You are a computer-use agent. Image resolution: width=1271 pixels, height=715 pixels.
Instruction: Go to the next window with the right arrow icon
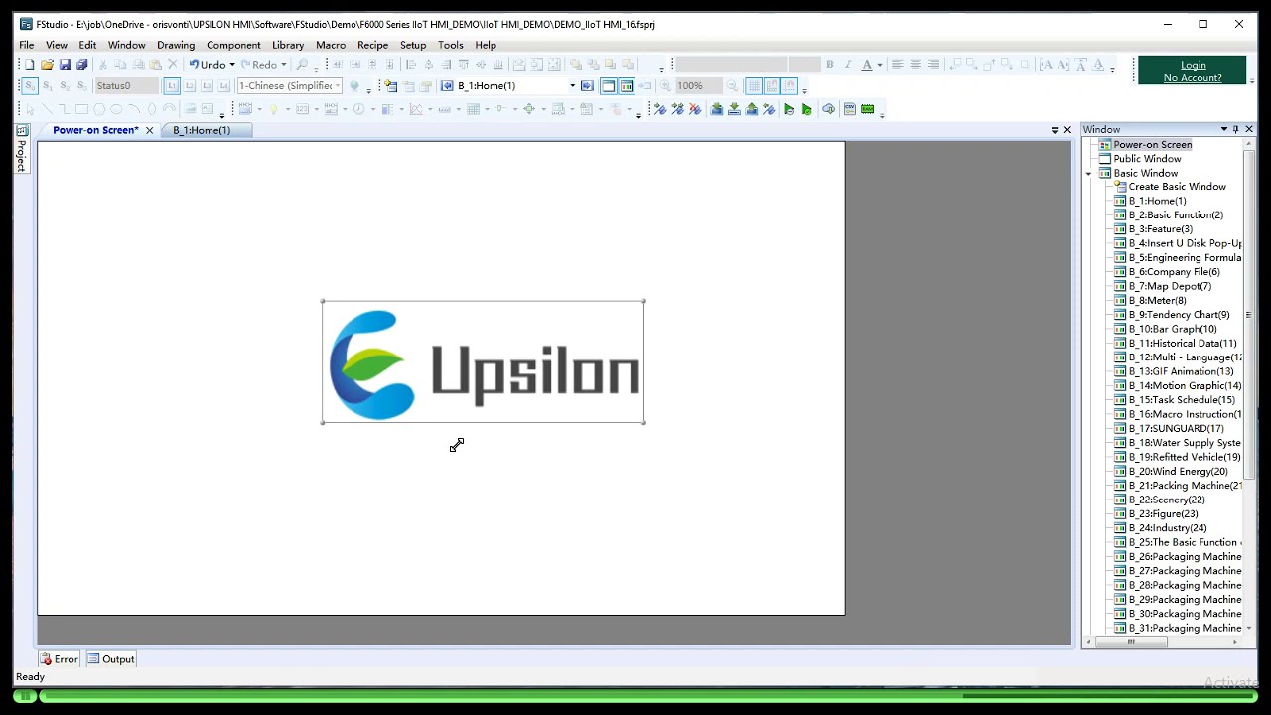(x=587, y=85)
